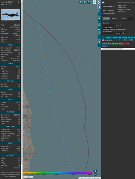Zoom in with the plus icon
The width and height of the screenshot is (135, 179).
(x=95, y=171)
